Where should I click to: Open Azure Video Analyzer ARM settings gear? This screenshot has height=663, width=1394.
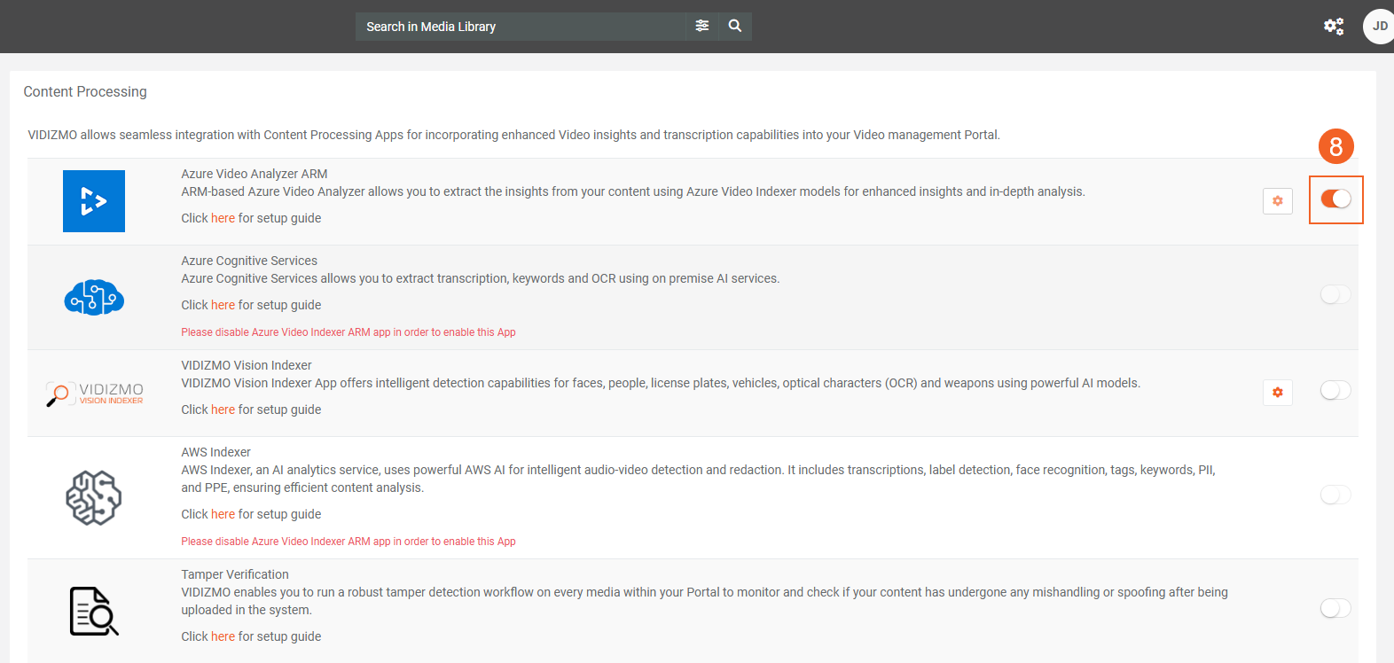1277,201
